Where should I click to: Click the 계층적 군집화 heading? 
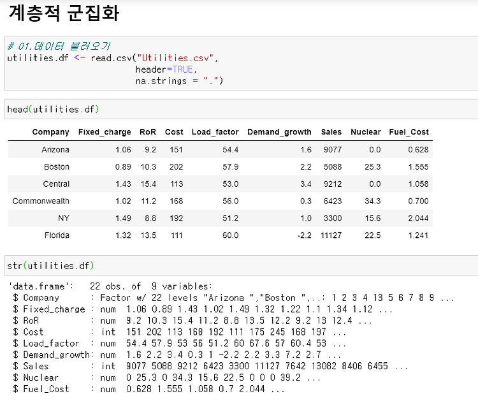(64, 13)
